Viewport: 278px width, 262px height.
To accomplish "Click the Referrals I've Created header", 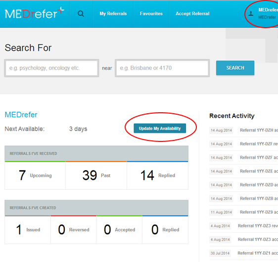I will (96, 208).
